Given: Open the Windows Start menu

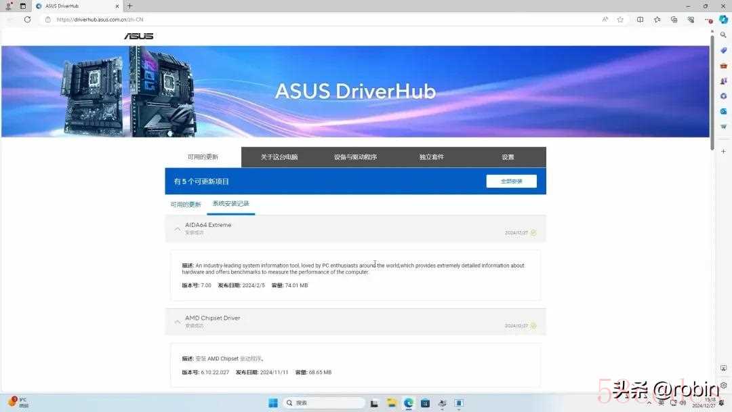Looking at the screenshot, I should click(274, 403).
